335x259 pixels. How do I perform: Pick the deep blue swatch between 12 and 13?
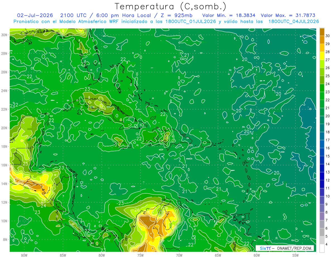pos(322,176)
